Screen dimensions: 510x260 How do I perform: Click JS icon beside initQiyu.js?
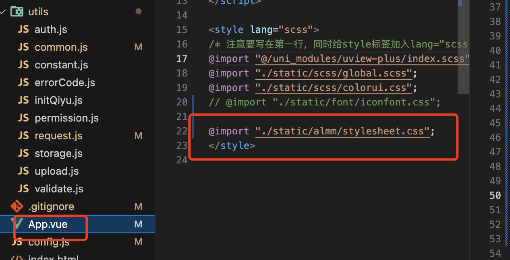tap(23, 100)
